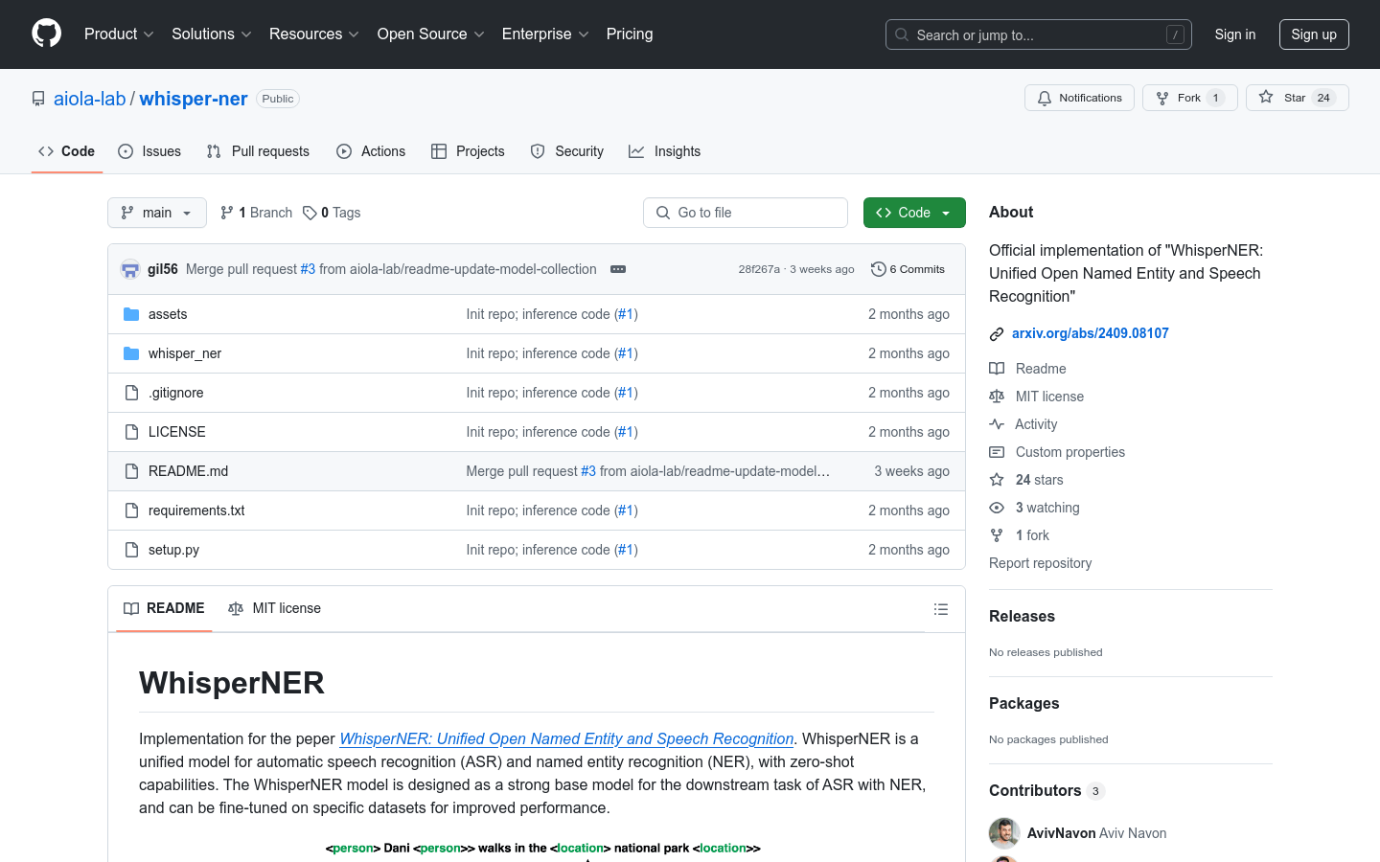Image resolution: width=1380 pixels, height=862 pixels.
Task: View the Security tab
Action: tap(567, 151)
